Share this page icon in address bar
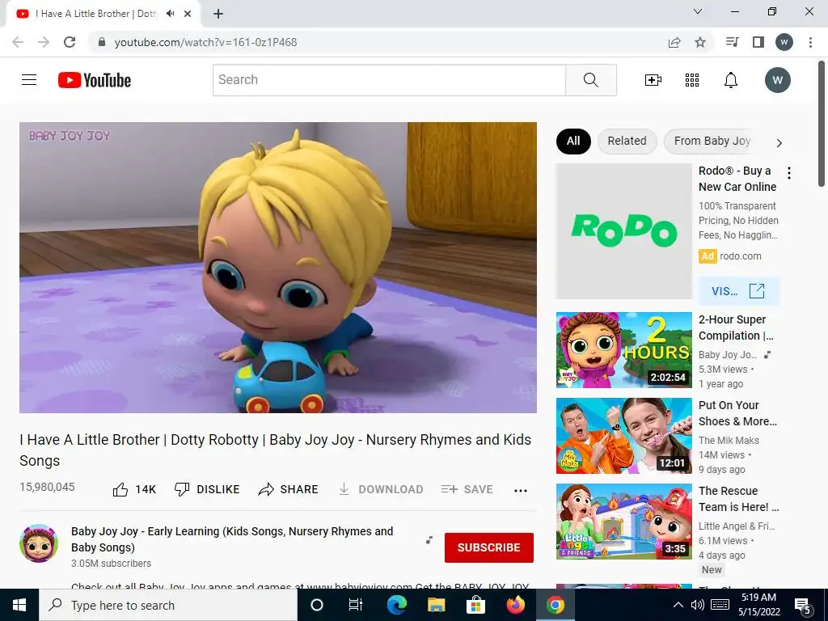Image resolution: width=828 pixels, height=621 pixels. (674, 42)
